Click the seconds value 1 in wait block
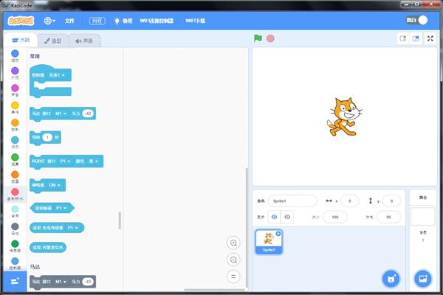 click(x=47, y=137)
